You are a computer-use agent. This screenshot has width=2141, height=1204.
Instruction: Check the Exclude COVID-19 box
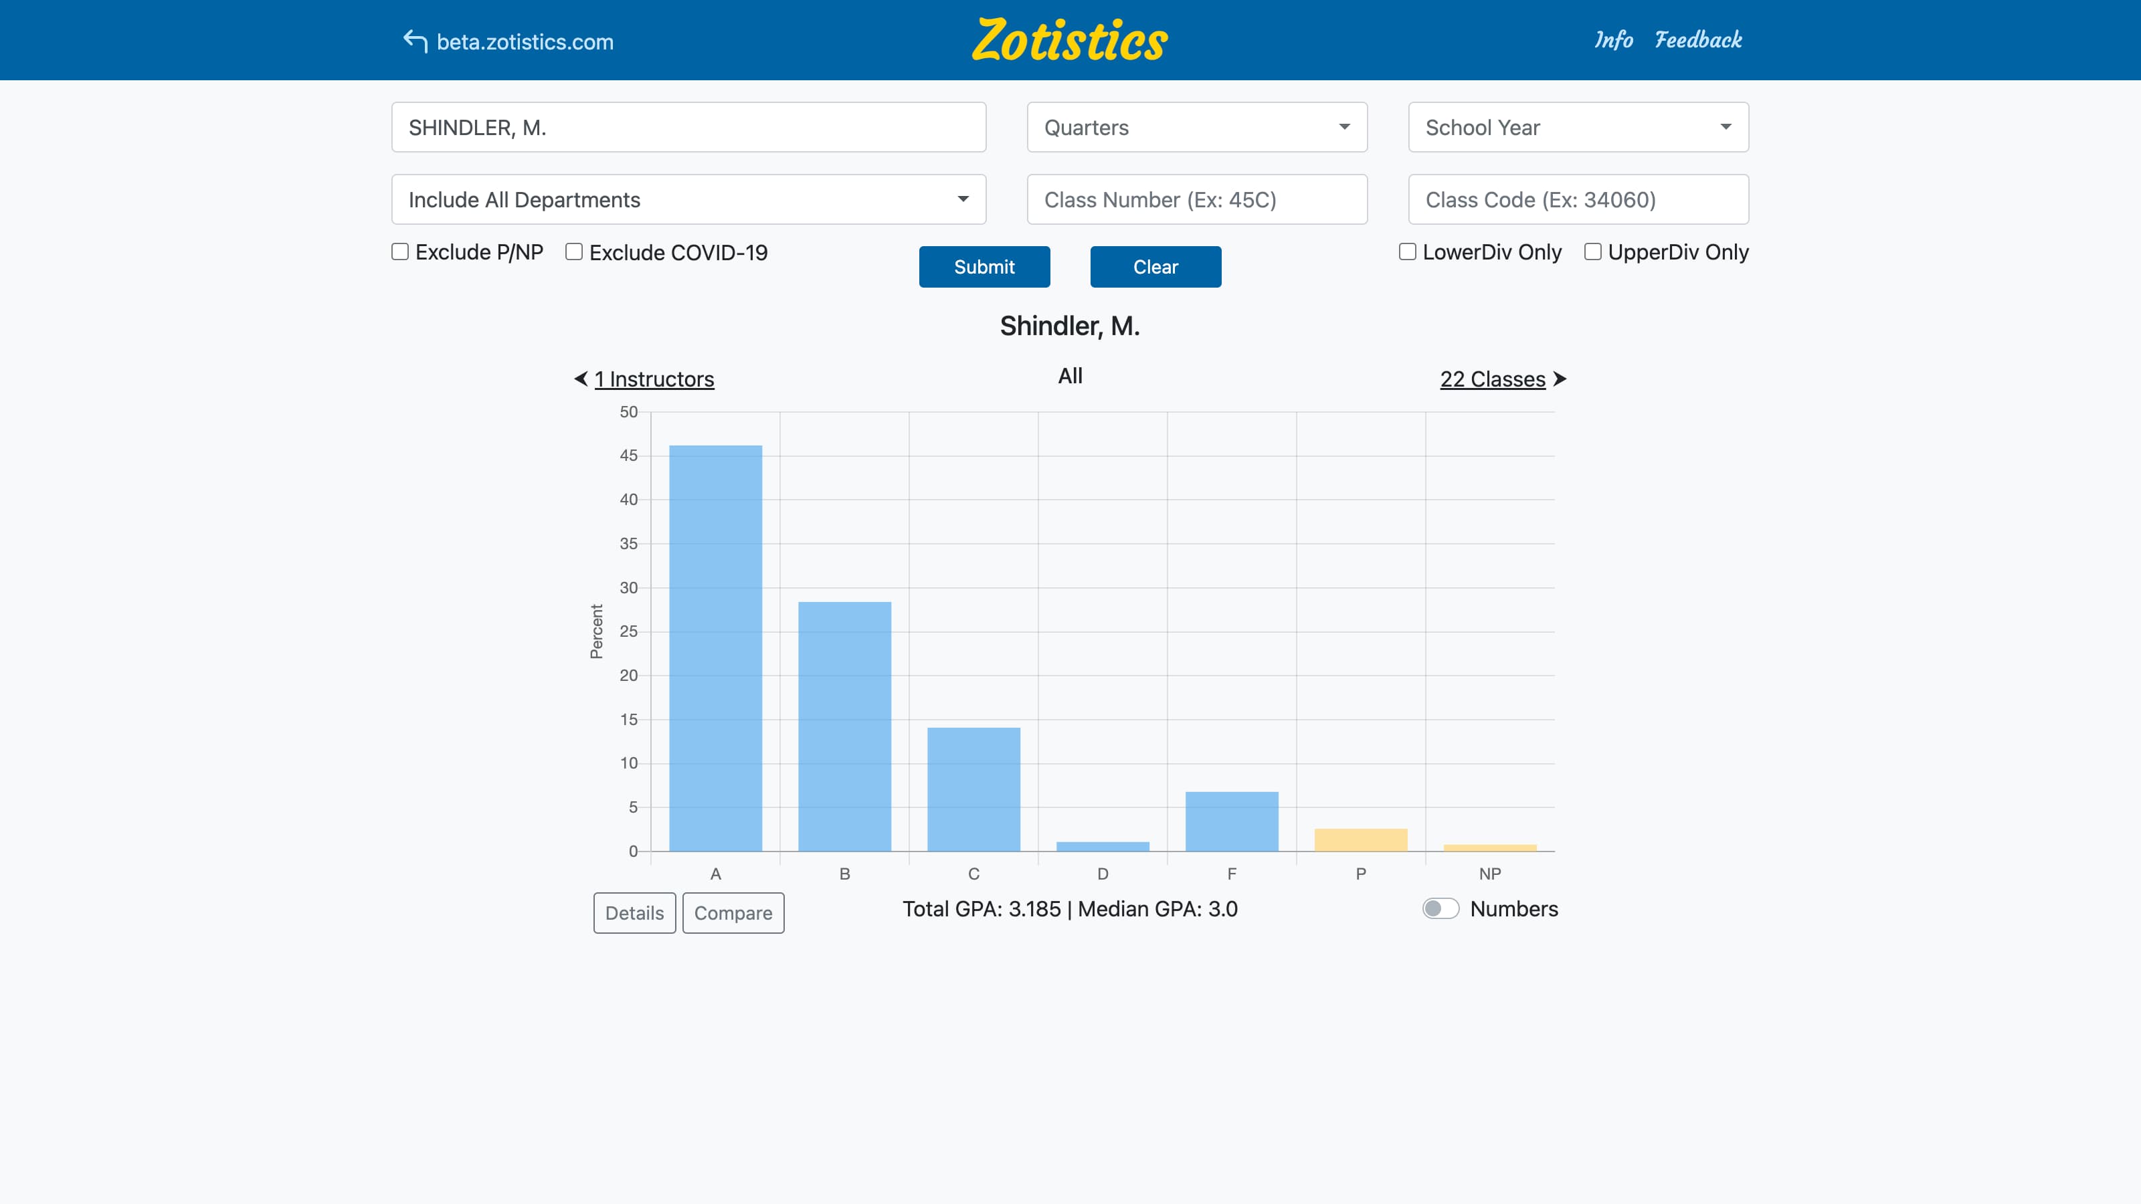[x=573, y=252]
